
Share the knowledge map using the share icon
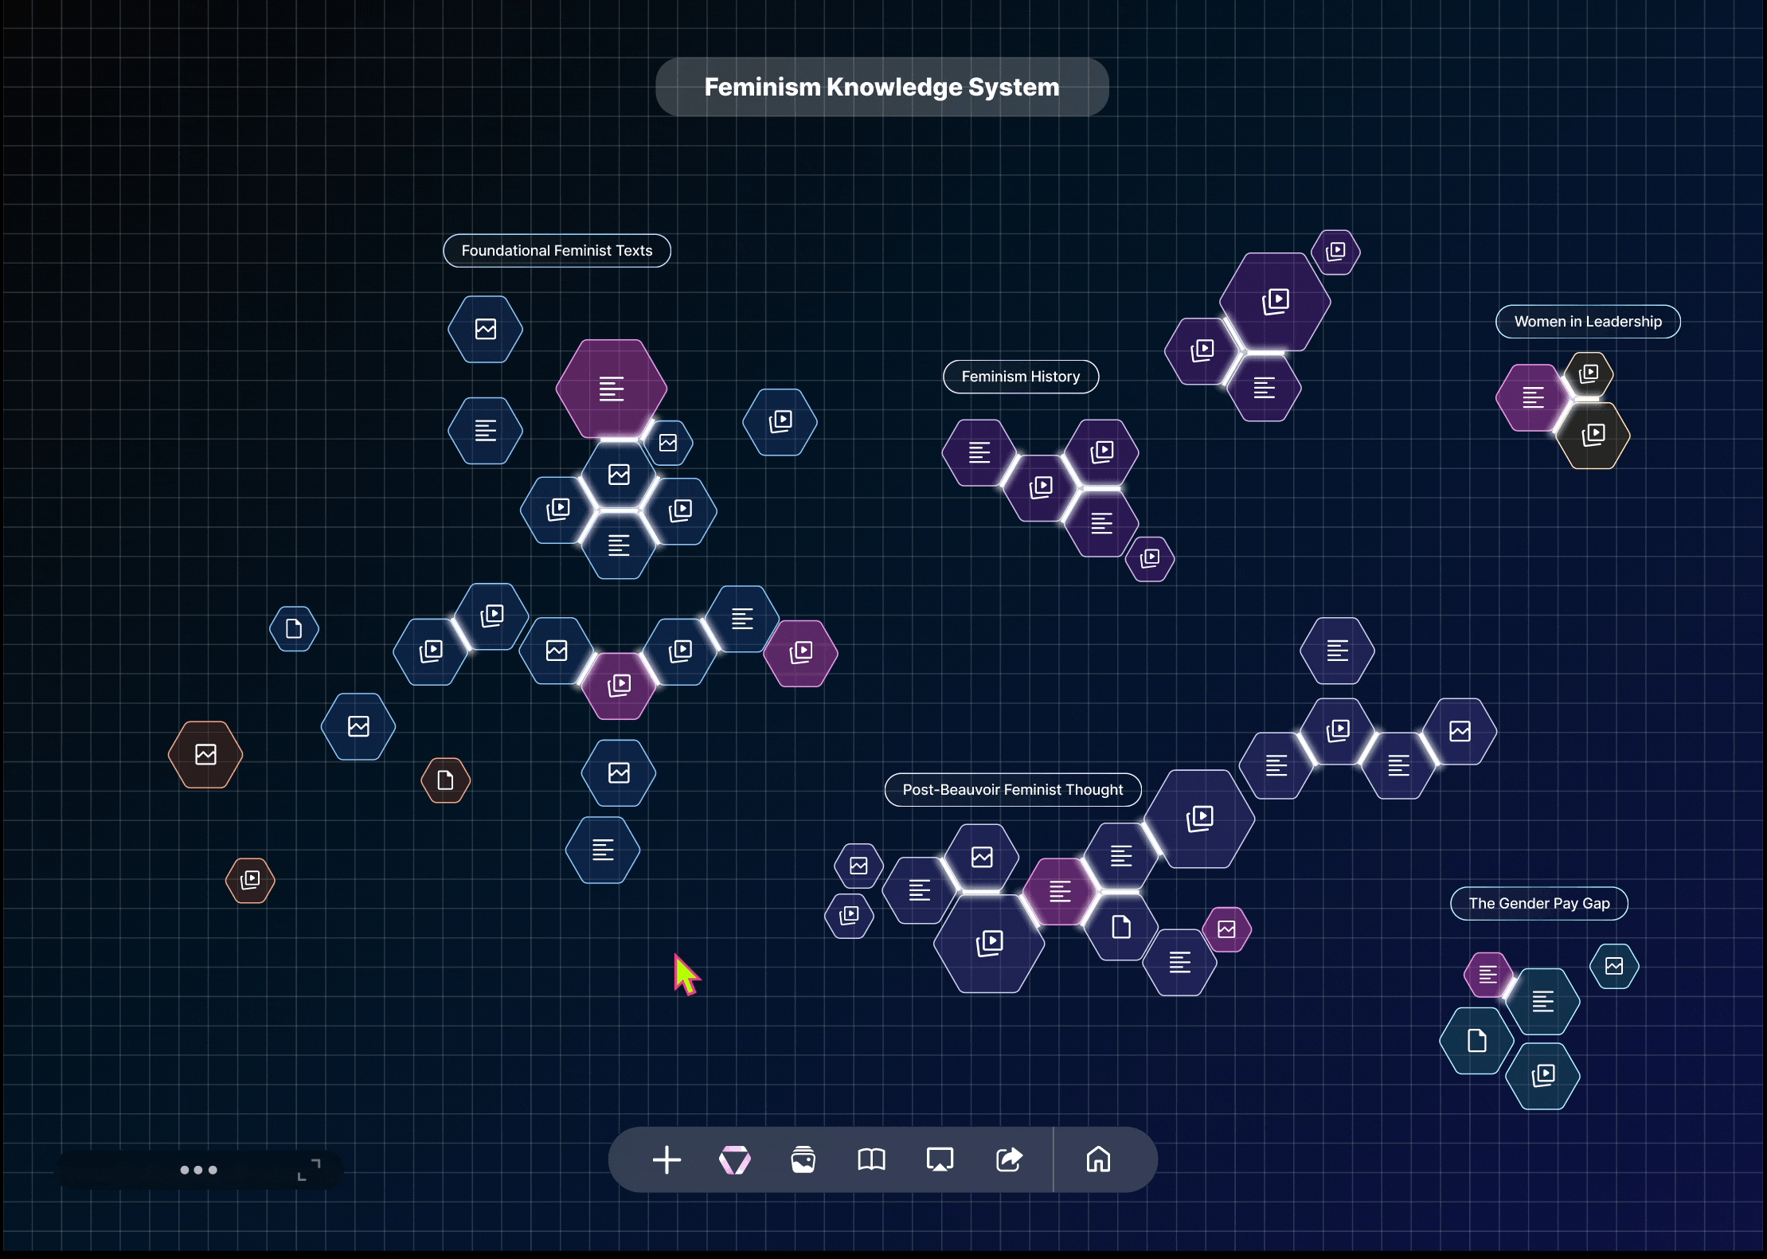(x=1008, y=1160)
